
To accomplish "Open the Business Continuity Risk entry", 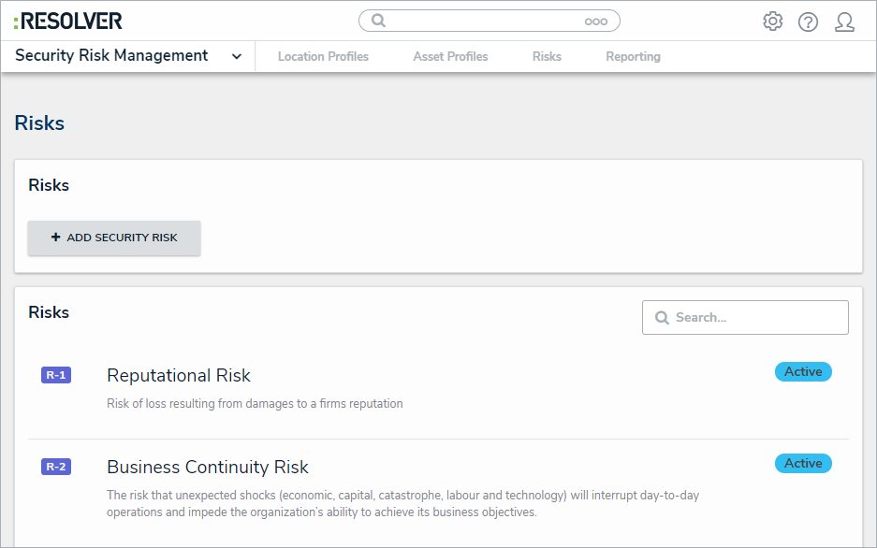I will point(208,468).
